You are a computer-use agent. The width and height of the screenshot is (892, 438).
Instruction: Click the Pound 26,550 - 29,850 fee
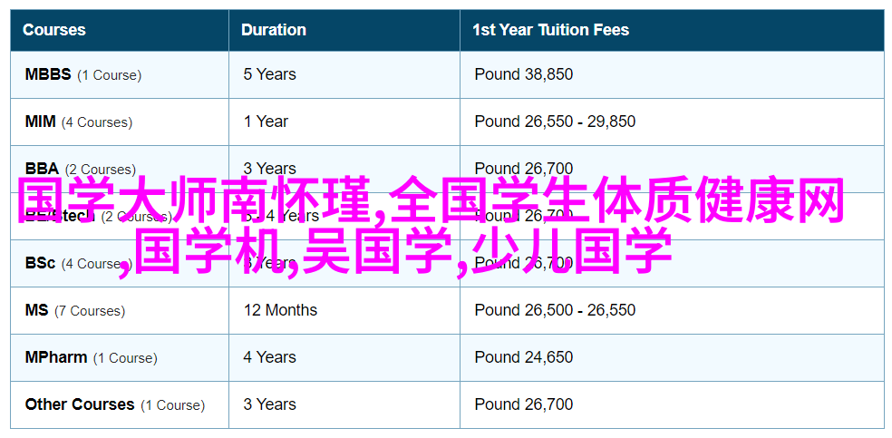click(x=555, y=122)
